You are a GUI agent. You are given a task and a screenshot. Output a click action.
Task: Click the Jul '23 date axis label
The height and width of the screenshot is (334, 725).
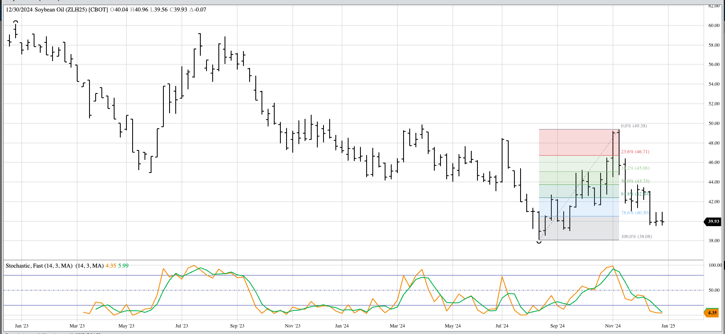coord(181,326)
